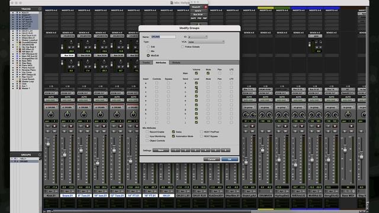Record-arm the Kick.01 track
The height and width of the screenshot is (213, 379).
54,126
